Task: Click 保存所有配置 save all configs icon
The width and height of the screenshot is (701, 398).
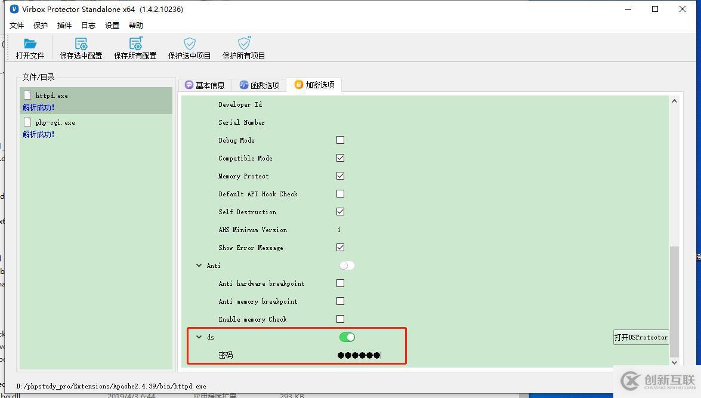Action: pos(135,44)
